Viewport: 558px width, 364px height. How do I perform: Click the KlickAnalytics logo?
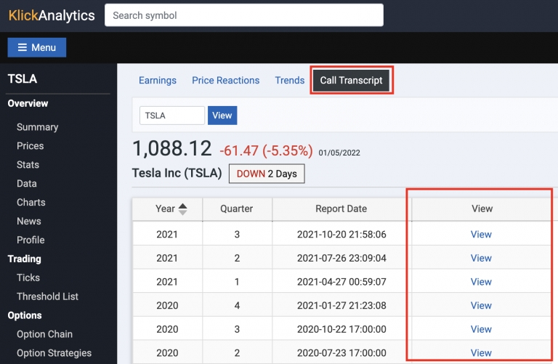(x=52, y=15)
